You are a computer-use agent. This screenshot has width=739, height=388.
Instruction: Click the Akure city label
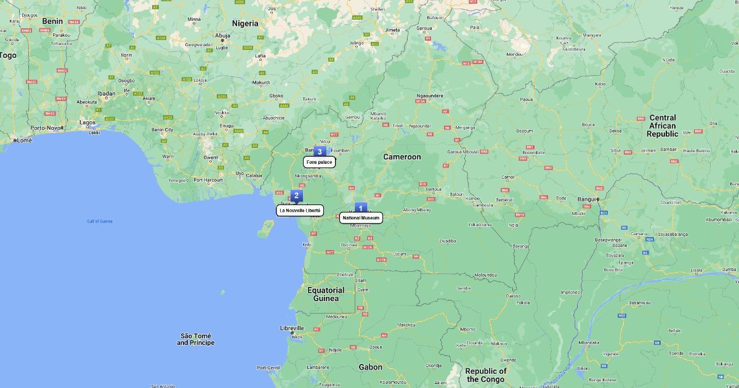[148, 98]
